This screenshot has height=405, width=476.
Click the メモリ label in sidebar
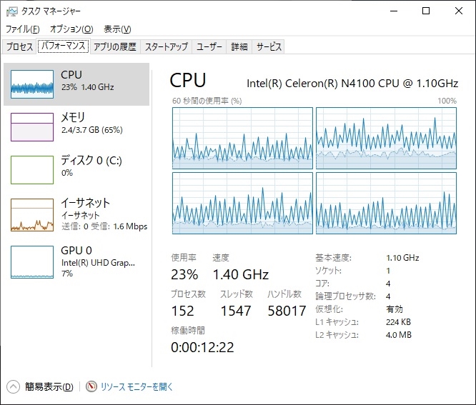point(73,117)
